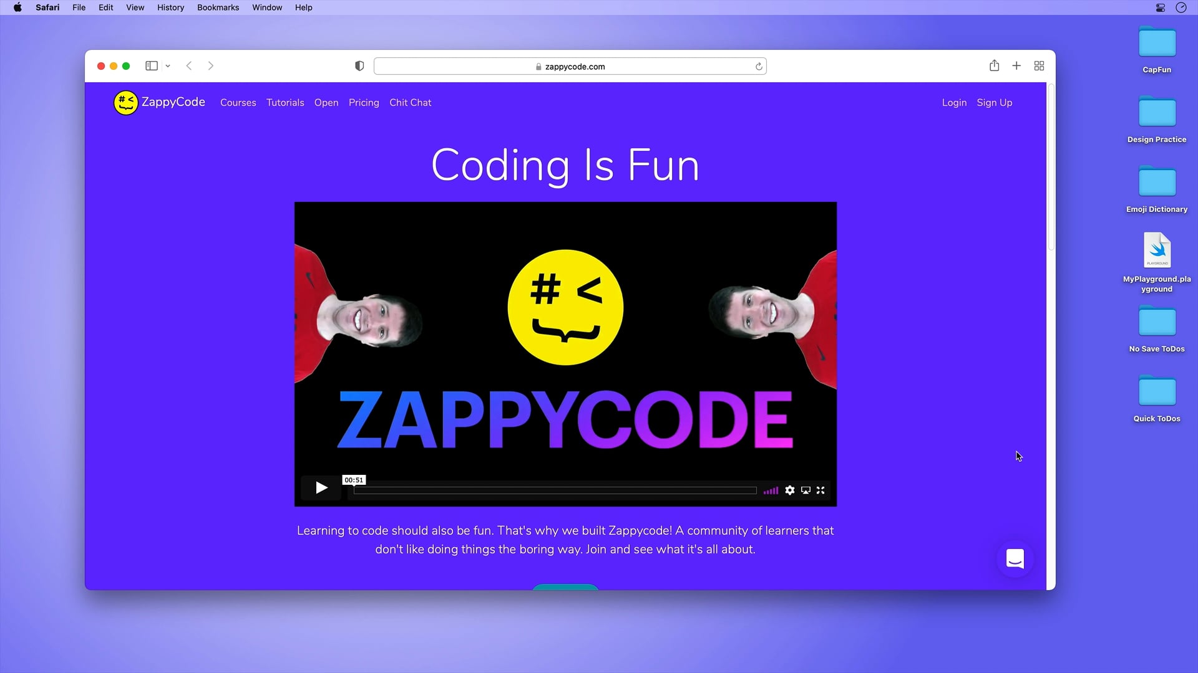Click the ZappyCode smiley logo icon
The height and width of the screenshot is (673, 1198).
tap(125, 103)
